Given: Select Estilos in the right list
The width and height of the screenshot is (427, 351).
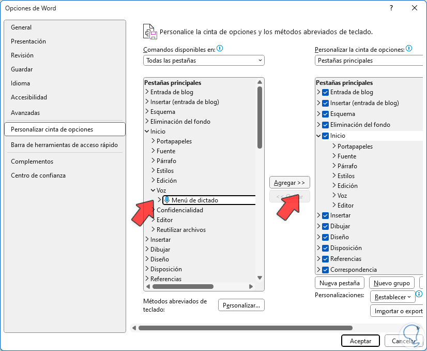Looking at the screenshot, I should pyautogui.click(x=346, y=176).
